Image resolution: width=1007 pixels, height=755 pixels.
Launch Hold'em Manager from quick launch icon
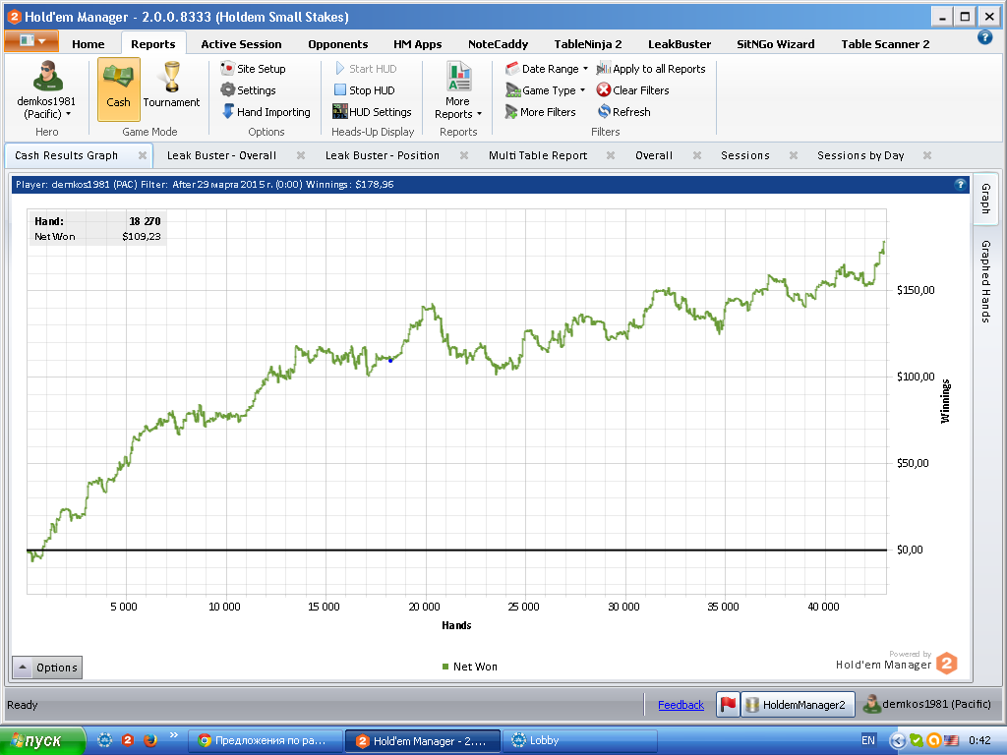pyautogui.click(x=127, y=740)
